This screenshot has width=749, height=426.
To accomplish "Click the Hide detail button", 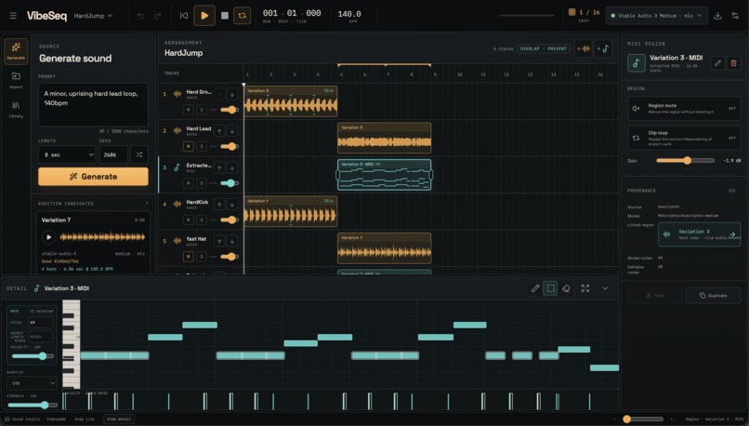I will coord(118,419).
